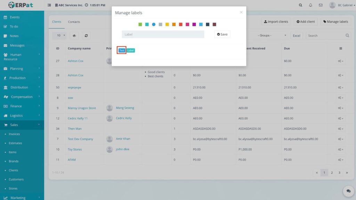Expand the BC Gabriel user menu

[342, 5]
